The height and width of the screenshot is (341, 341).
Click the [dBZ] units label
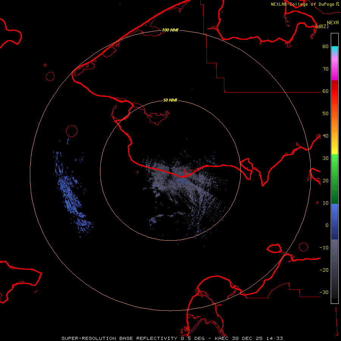click(x=322, y=26)
